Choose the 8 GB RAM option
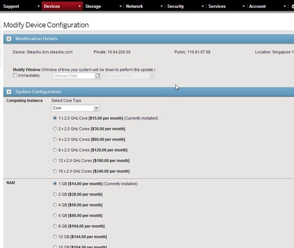The width and height of the screenshot is (294, 248). tap(55, 226)
